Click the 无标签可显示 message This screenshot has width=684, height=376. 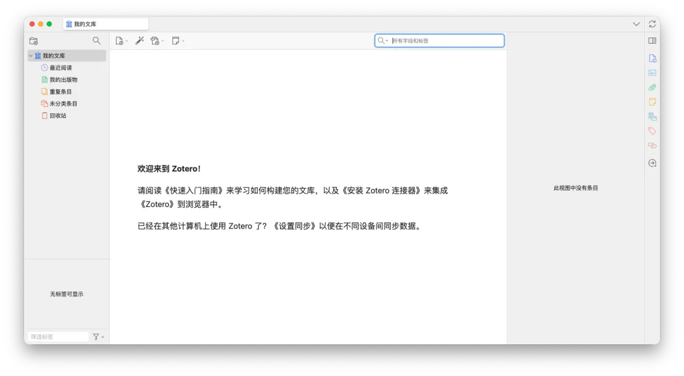pos(66,294)
